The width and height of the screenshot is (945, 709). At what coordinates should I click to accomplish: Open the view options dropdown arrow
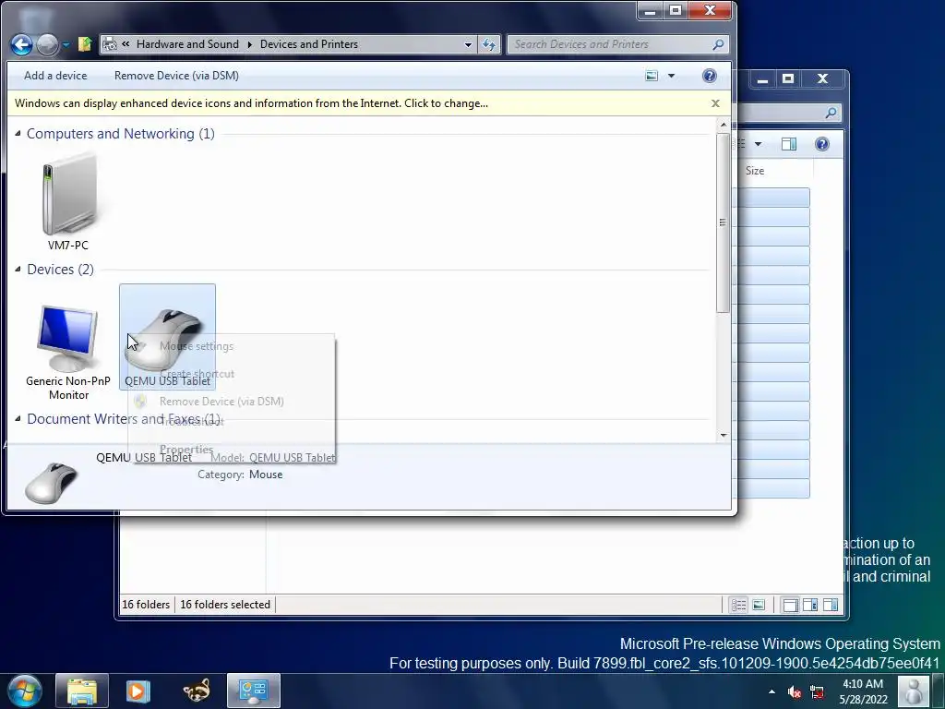point(672,76)
